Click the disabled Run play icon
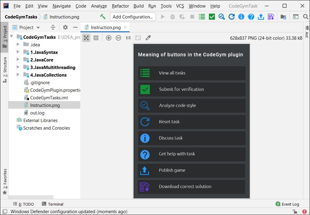 pos(163,17)
